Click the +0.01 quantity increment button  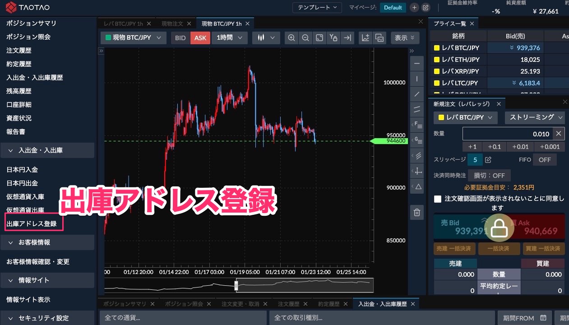(520, 147)
